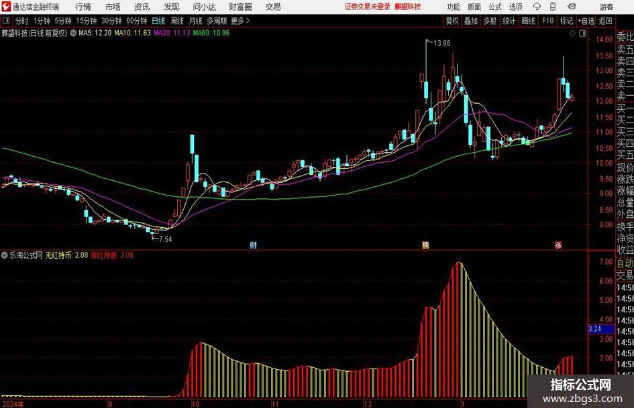Click the 返回 back button
Image resolution: width=634 pixels, height=408 pixels.
(605, 21)
